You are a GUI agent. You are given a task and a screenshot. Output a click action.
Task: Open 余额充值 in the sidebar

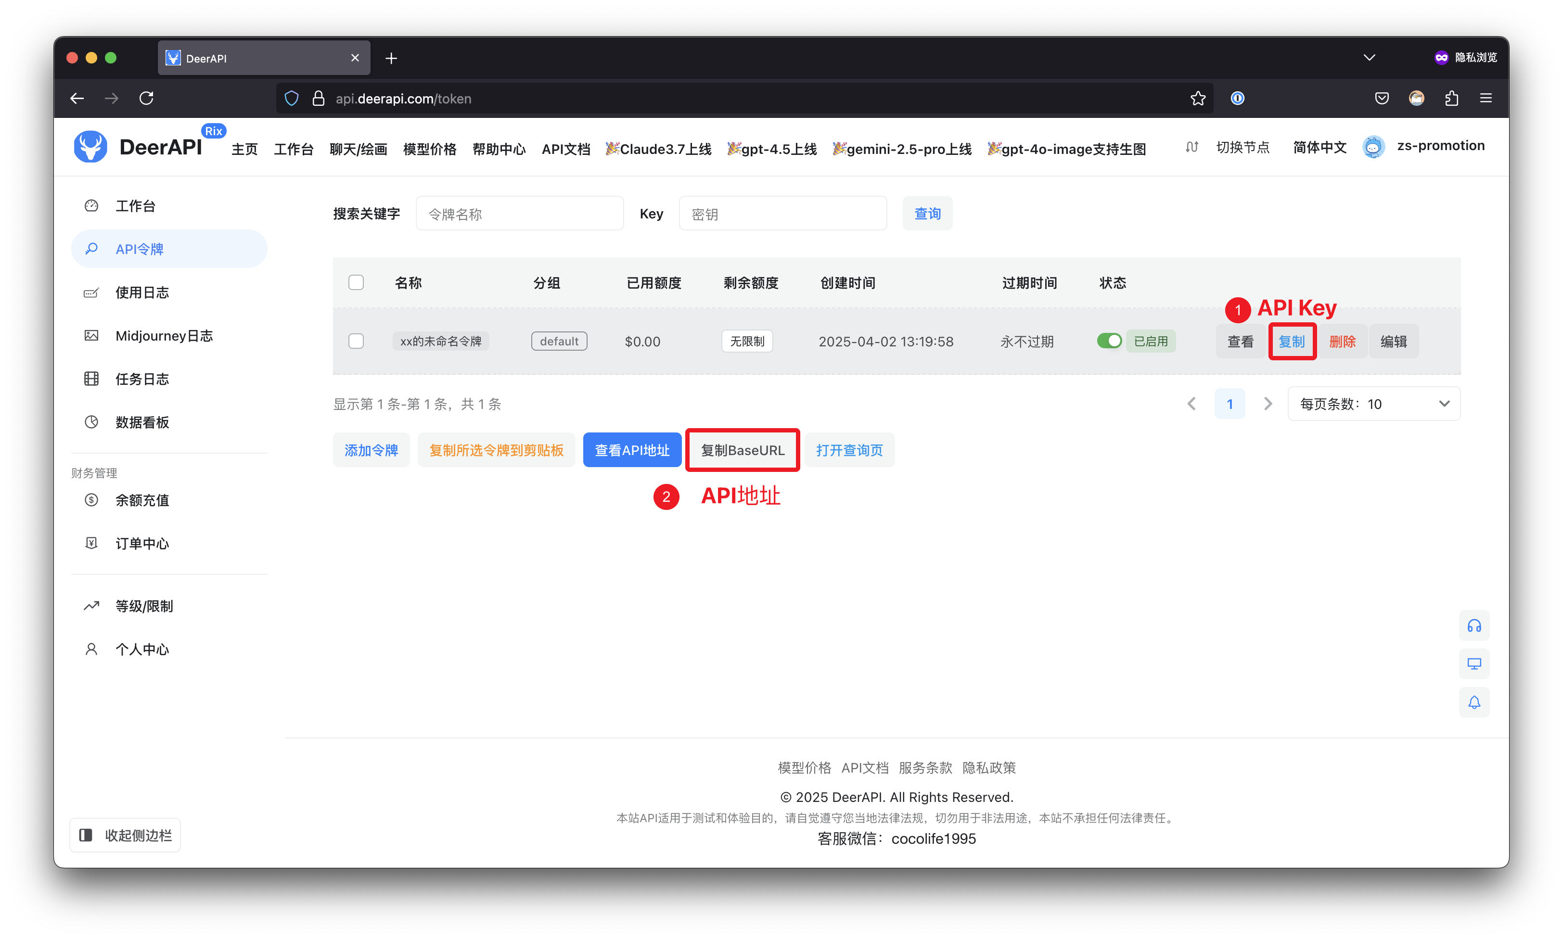point(169,500)
